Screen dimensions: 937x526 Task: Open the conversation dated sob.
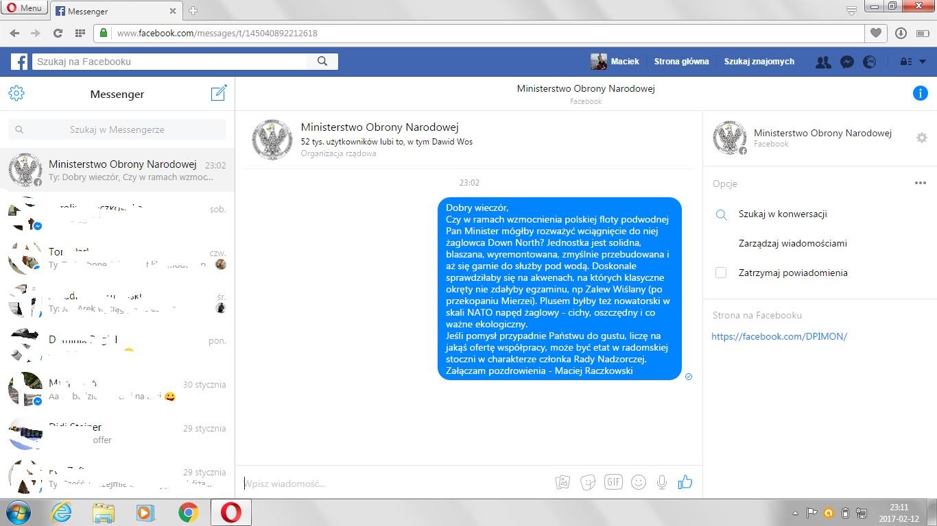coord(117,214)
